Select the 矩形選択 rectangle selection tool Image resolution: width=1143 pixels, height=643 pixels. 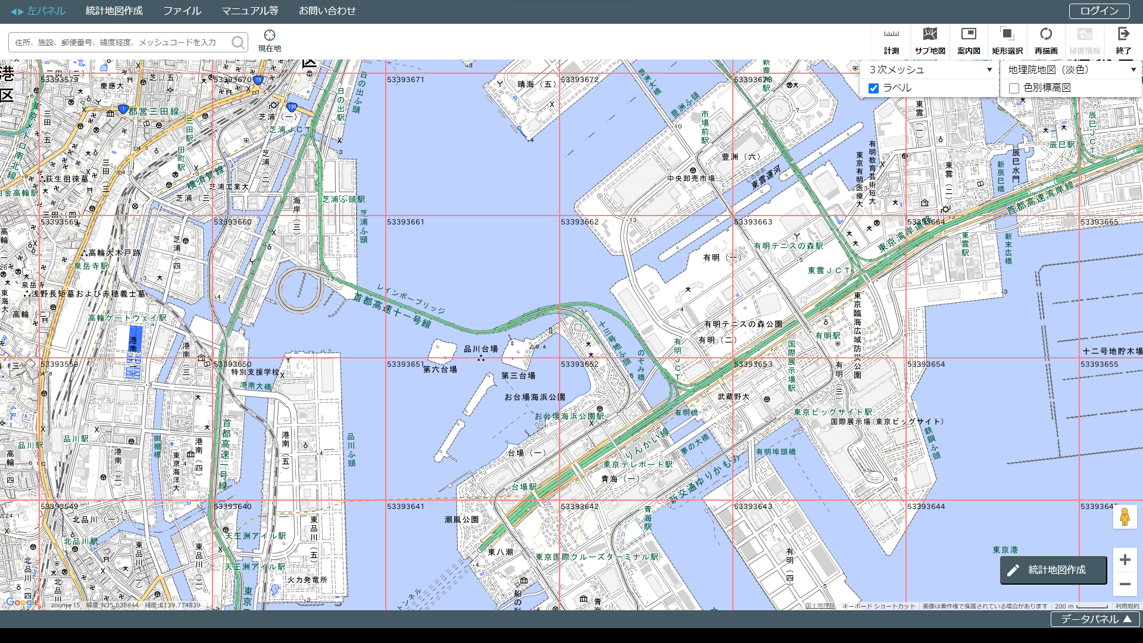(x=1007, y=35)
